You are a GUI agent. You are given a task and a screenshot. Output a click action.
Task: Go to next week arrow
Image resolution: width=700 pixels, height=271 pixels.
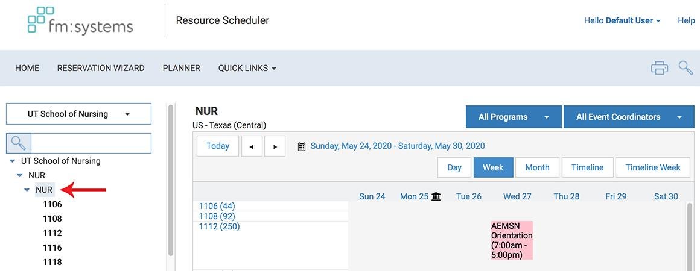[x=275, y=146]
